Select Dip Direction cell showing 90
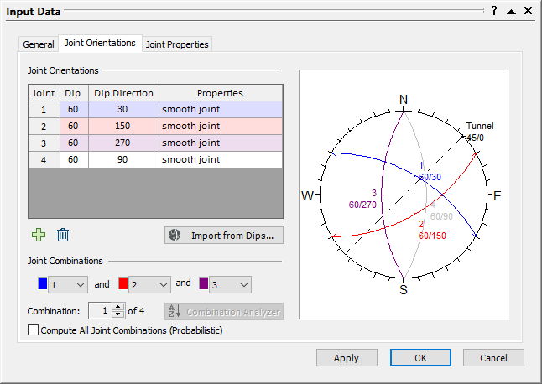The image size is (542, 384). (123, 159)
